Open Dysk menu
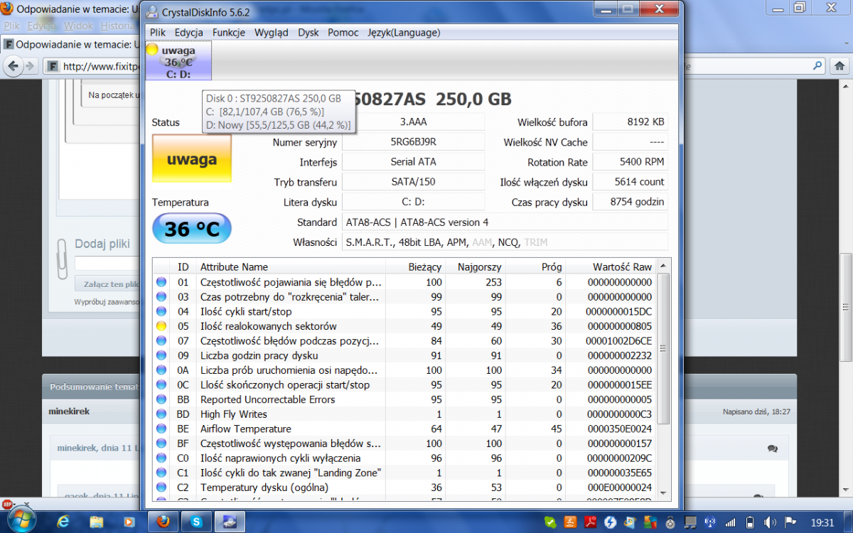 pyautogui.click(x=309, y=33)
